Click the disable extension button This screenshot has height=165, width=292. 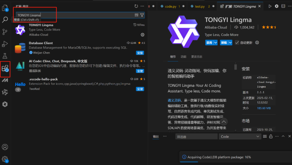coord(209,42)
